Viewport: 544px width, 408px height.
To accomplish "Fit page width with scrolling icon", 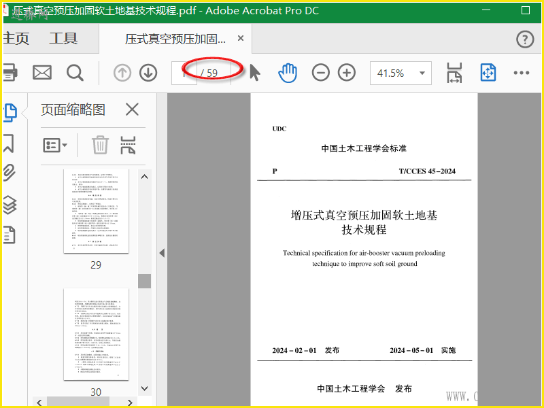I will [x=454, y=73].
